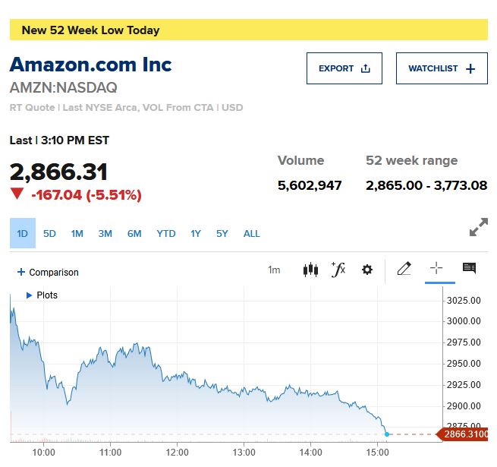Select the ALL time range

251,234
